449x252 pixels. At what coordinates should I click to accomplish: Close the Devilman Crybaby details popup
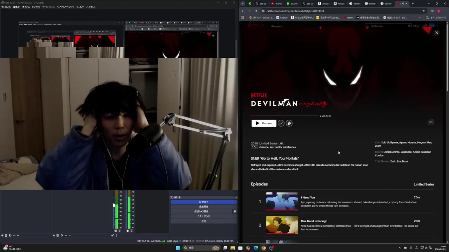[x=437, y=33]
